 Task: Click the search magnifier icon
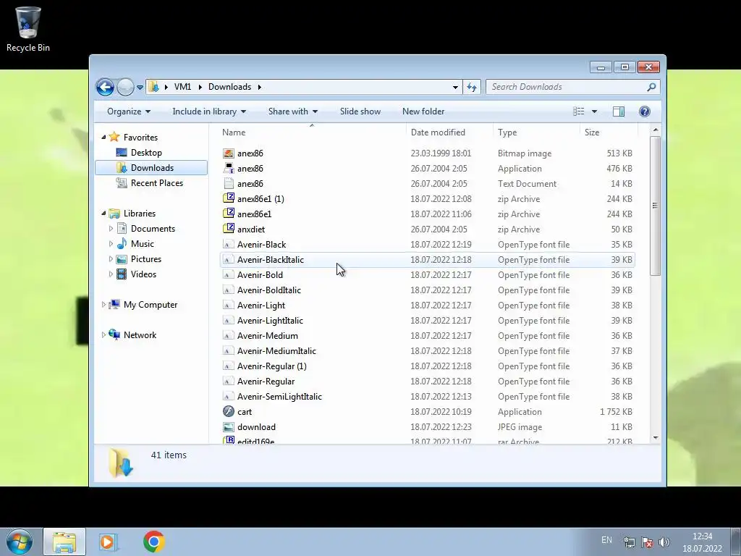[651, 87]
